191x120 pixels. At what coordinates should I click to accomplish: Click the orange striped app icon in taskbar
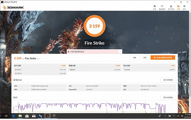pyautogui.click(x=54, y=116)
